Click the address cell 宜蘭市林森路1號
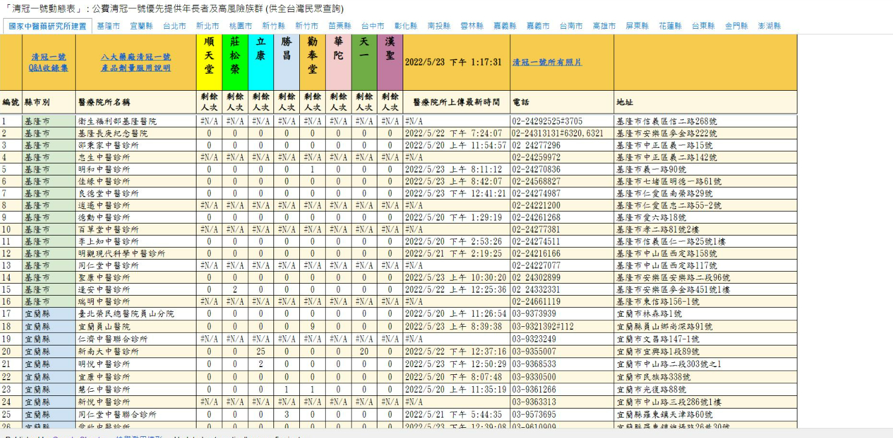The image size is (893, 438). (x=649, y=314)
